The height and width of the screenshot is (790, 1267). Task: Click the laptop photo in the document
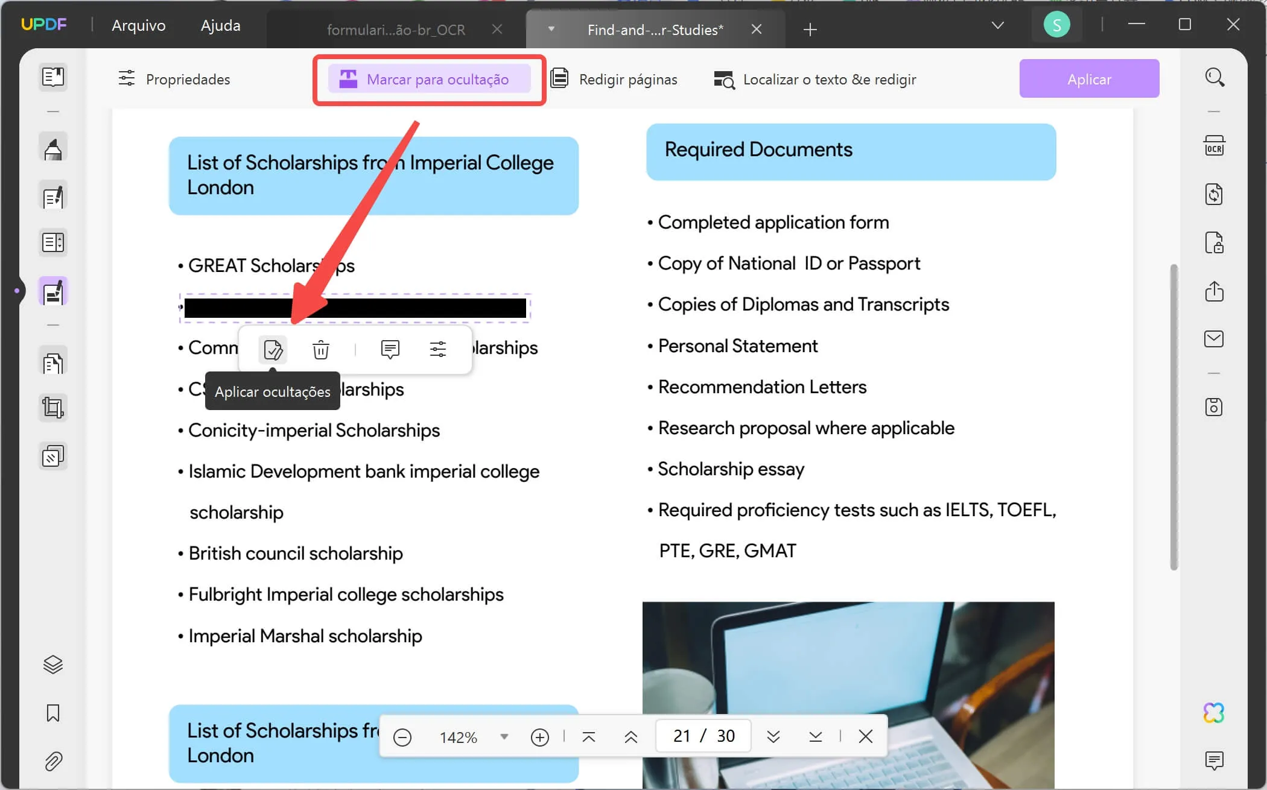[848, 695]
